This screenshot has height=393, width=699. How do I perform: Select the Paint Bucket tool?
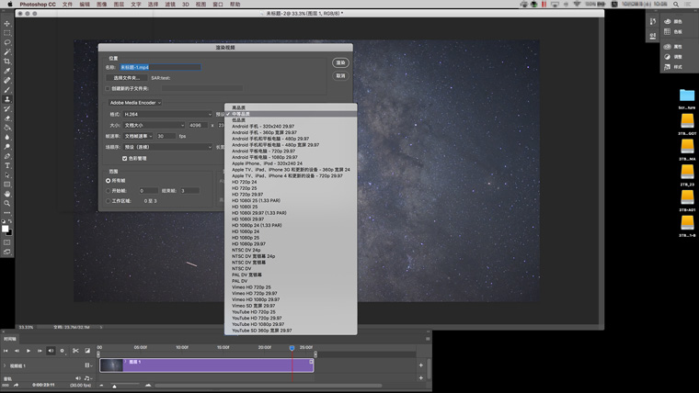6,128
